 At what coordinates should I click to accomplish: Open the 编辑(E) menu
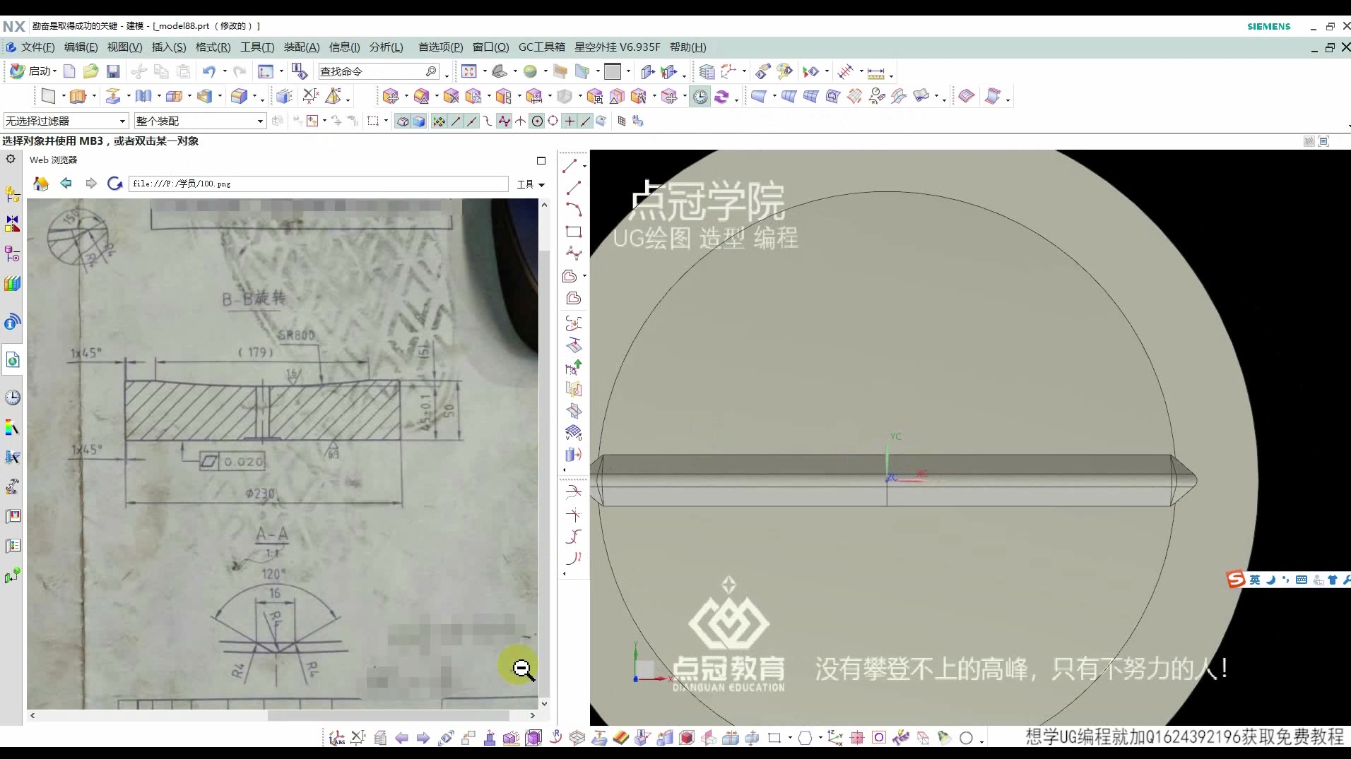point(81,47)
